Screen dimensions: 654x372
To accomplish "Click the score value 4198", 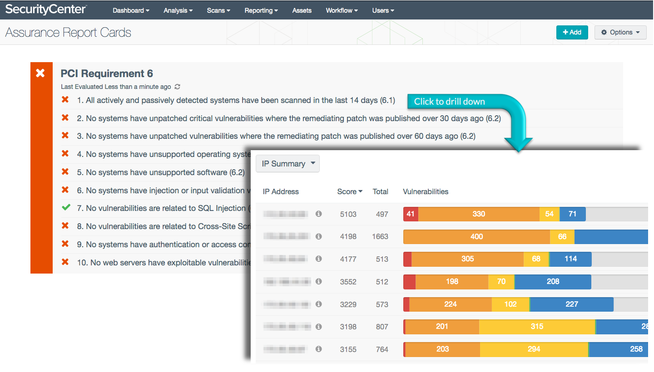I will [348, 236].
